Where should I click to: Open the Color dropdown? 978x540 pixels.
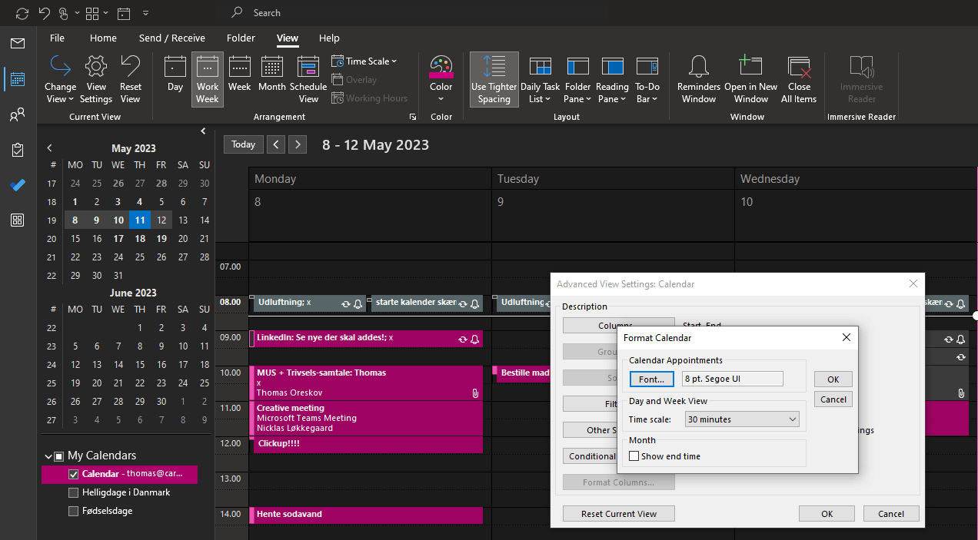441,79
